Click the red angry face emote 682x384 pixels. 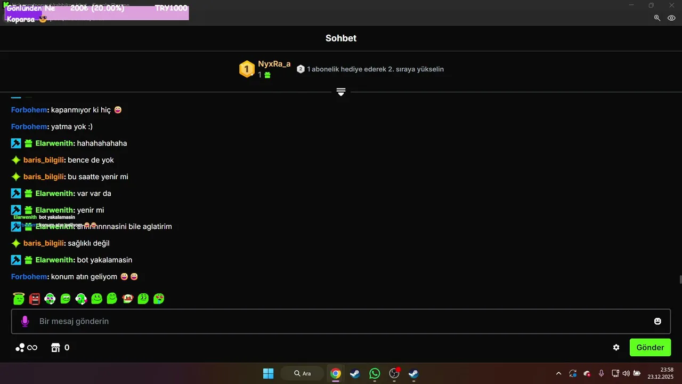(x=35, y=299)
